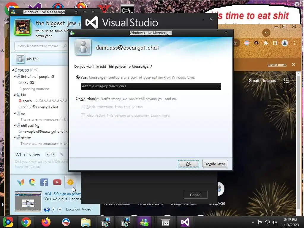Click the Chrome tab search chevron
This screenshot has width=304, height=228.
tap(266, 33)
